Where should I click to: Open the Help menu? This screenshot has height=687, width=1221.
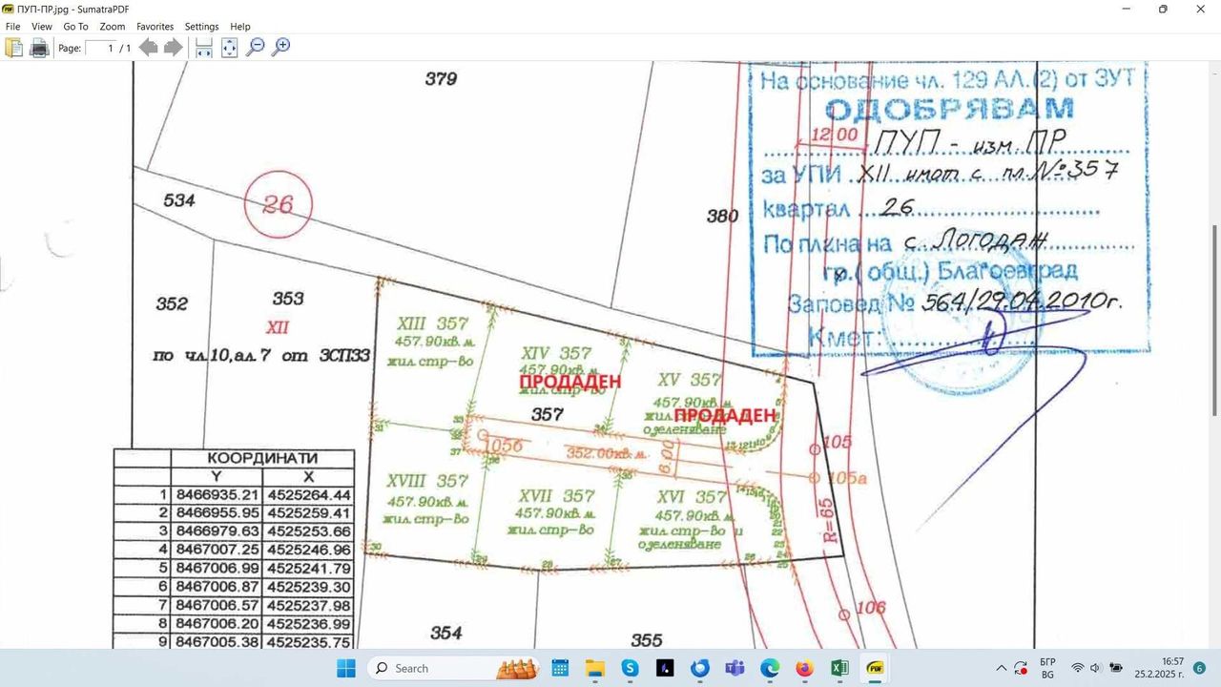click(x=240, y=27)
